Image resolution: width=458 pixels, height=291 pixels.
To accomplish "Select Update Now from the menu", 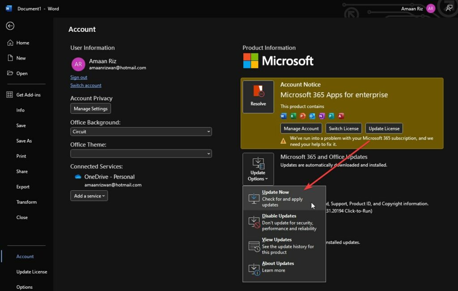I will [x=284, y=198].
